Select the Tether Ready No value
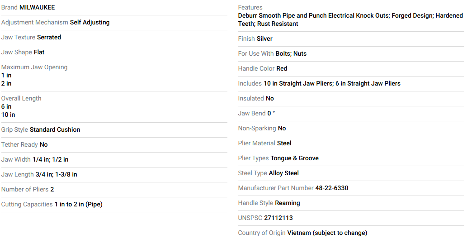Viewport: 467px width, 239px height. (44, 144)
